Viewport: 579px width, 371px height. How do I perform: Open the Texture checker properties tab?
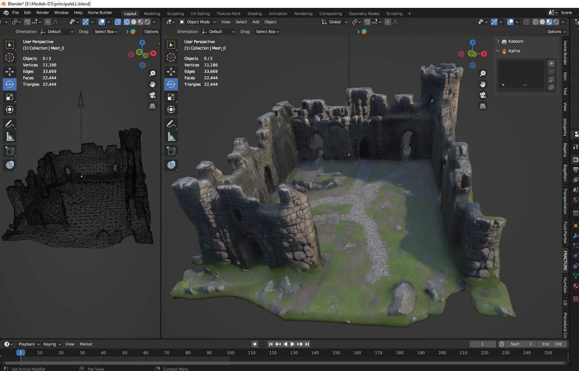[575, 299]
